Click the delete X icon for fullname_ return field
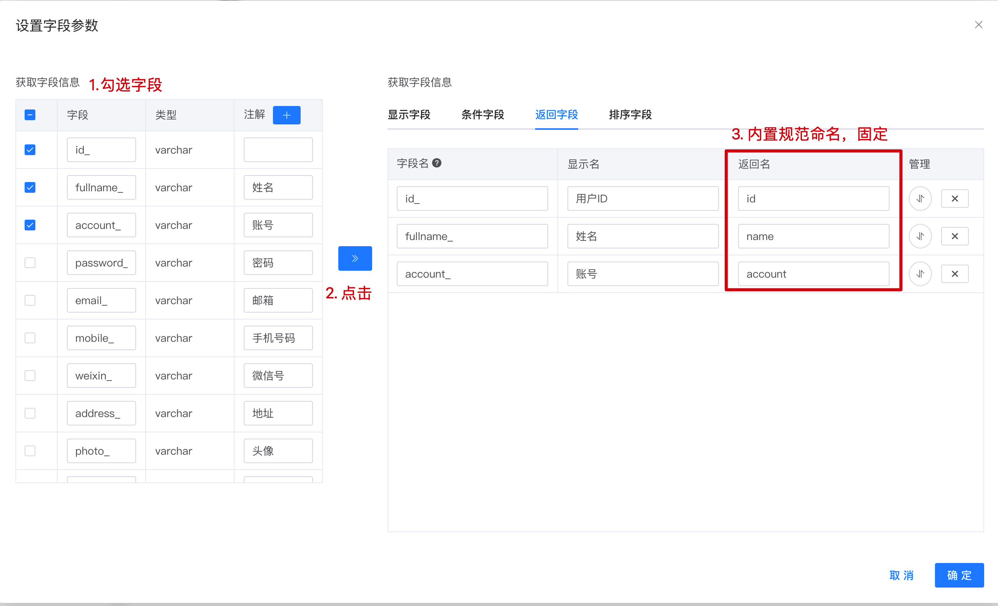The height and width of the screenshot is (606, 998). click(x=955, y=236)
